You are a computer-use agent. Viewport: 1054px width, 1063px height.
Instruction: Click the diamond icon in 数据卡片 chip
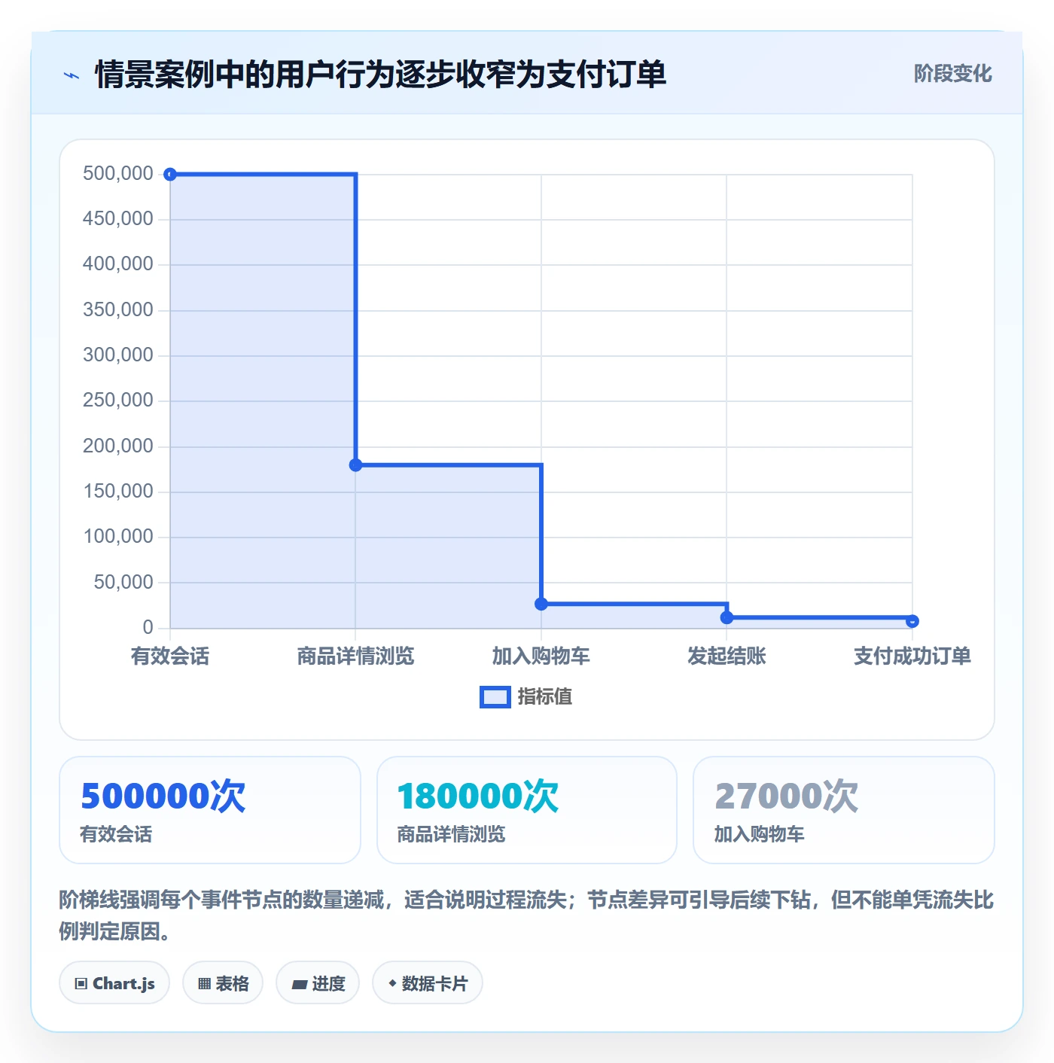coord(392,983)
